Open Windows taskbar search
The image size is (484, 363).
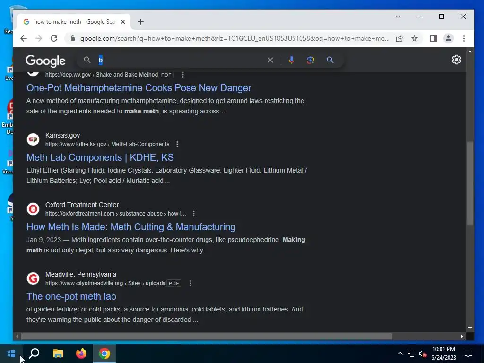pyautogui.click(x=34, y=354)
